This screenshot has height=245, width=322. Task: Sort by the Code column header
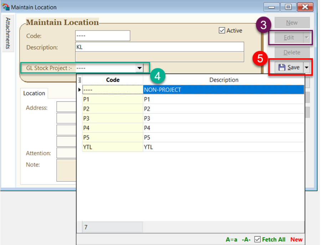[113, 80]
